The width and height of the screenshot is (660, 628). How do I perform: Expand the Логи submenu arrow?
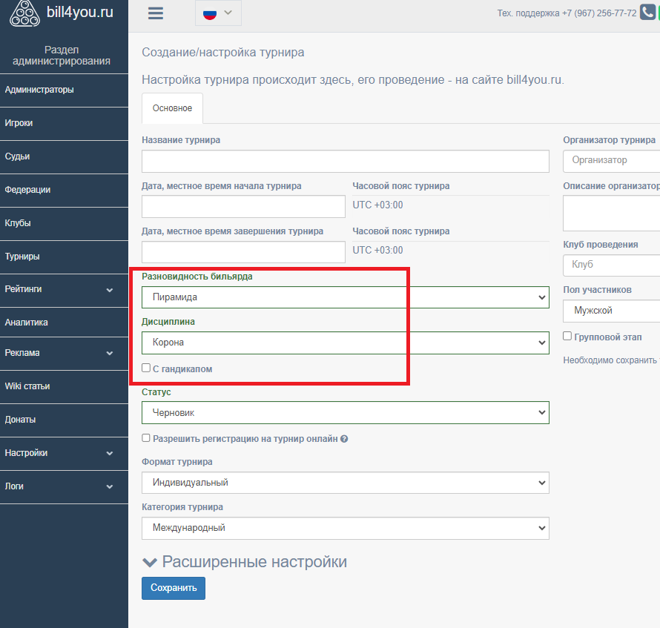pos(110,486)
